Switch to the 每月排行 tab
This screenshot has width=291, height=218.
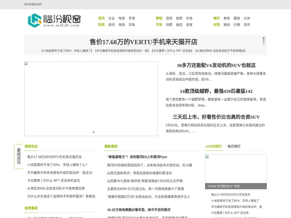tap(234, 146)
